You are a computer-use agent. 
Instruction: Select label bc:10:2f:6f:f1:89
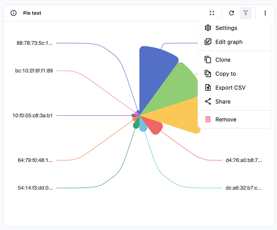tap(34, 71)
